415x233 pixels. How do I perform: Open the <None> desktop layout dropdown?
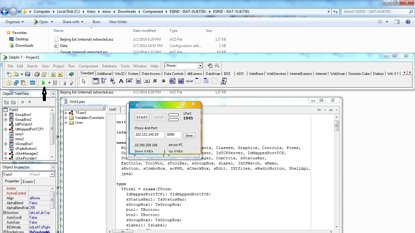(200, 66)
